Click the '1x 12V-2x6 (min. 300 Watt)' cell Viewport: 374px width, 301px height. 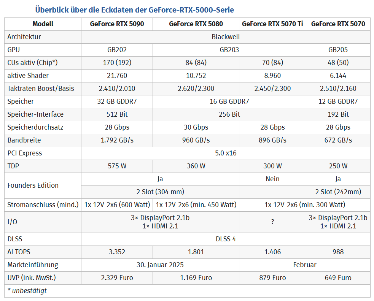point(305,205)
